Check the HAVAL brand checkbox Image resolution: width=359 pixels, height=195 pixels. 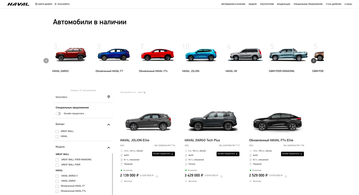[x=57, y=136]
